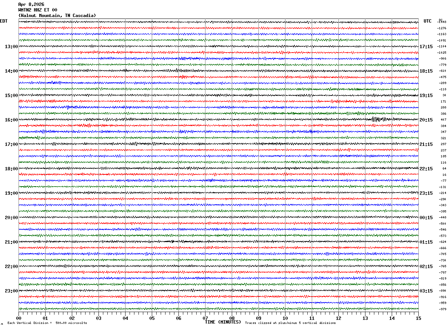The image size is (448, 328).
Task: Click the DC offset value "-890"
Action: click(442, 291)
